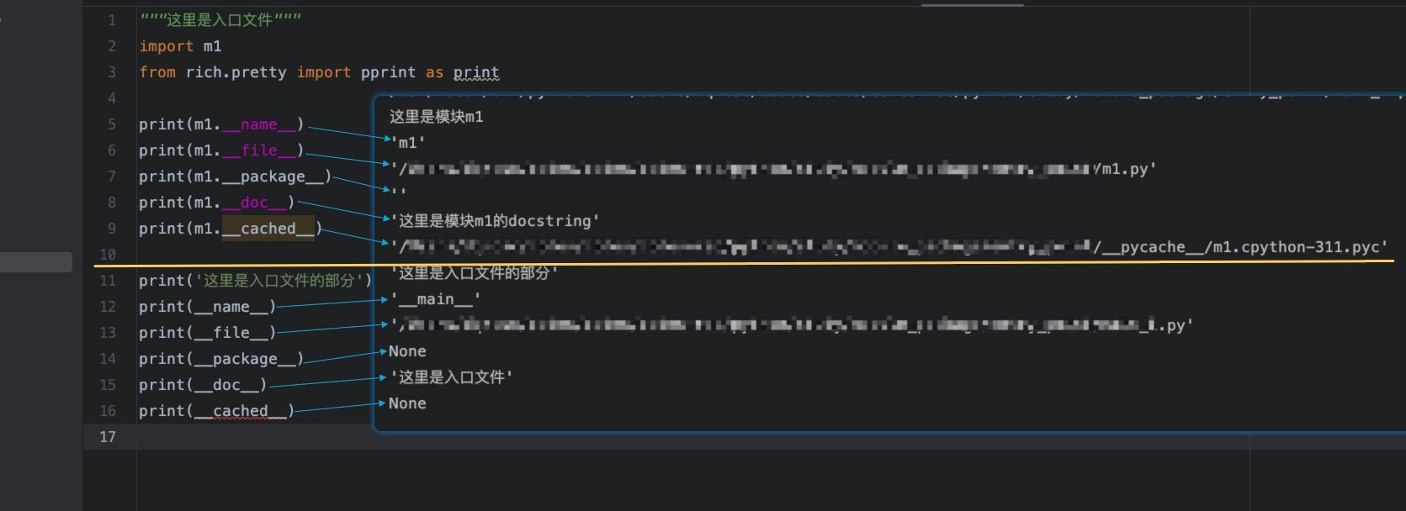Click line number 1 in the gutter
The height and width of the screenshot is (511, 1406).
(111, 20)
